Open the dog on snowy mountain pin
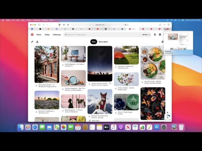This screenshot has height=151, width=202. tap(100, 102)
